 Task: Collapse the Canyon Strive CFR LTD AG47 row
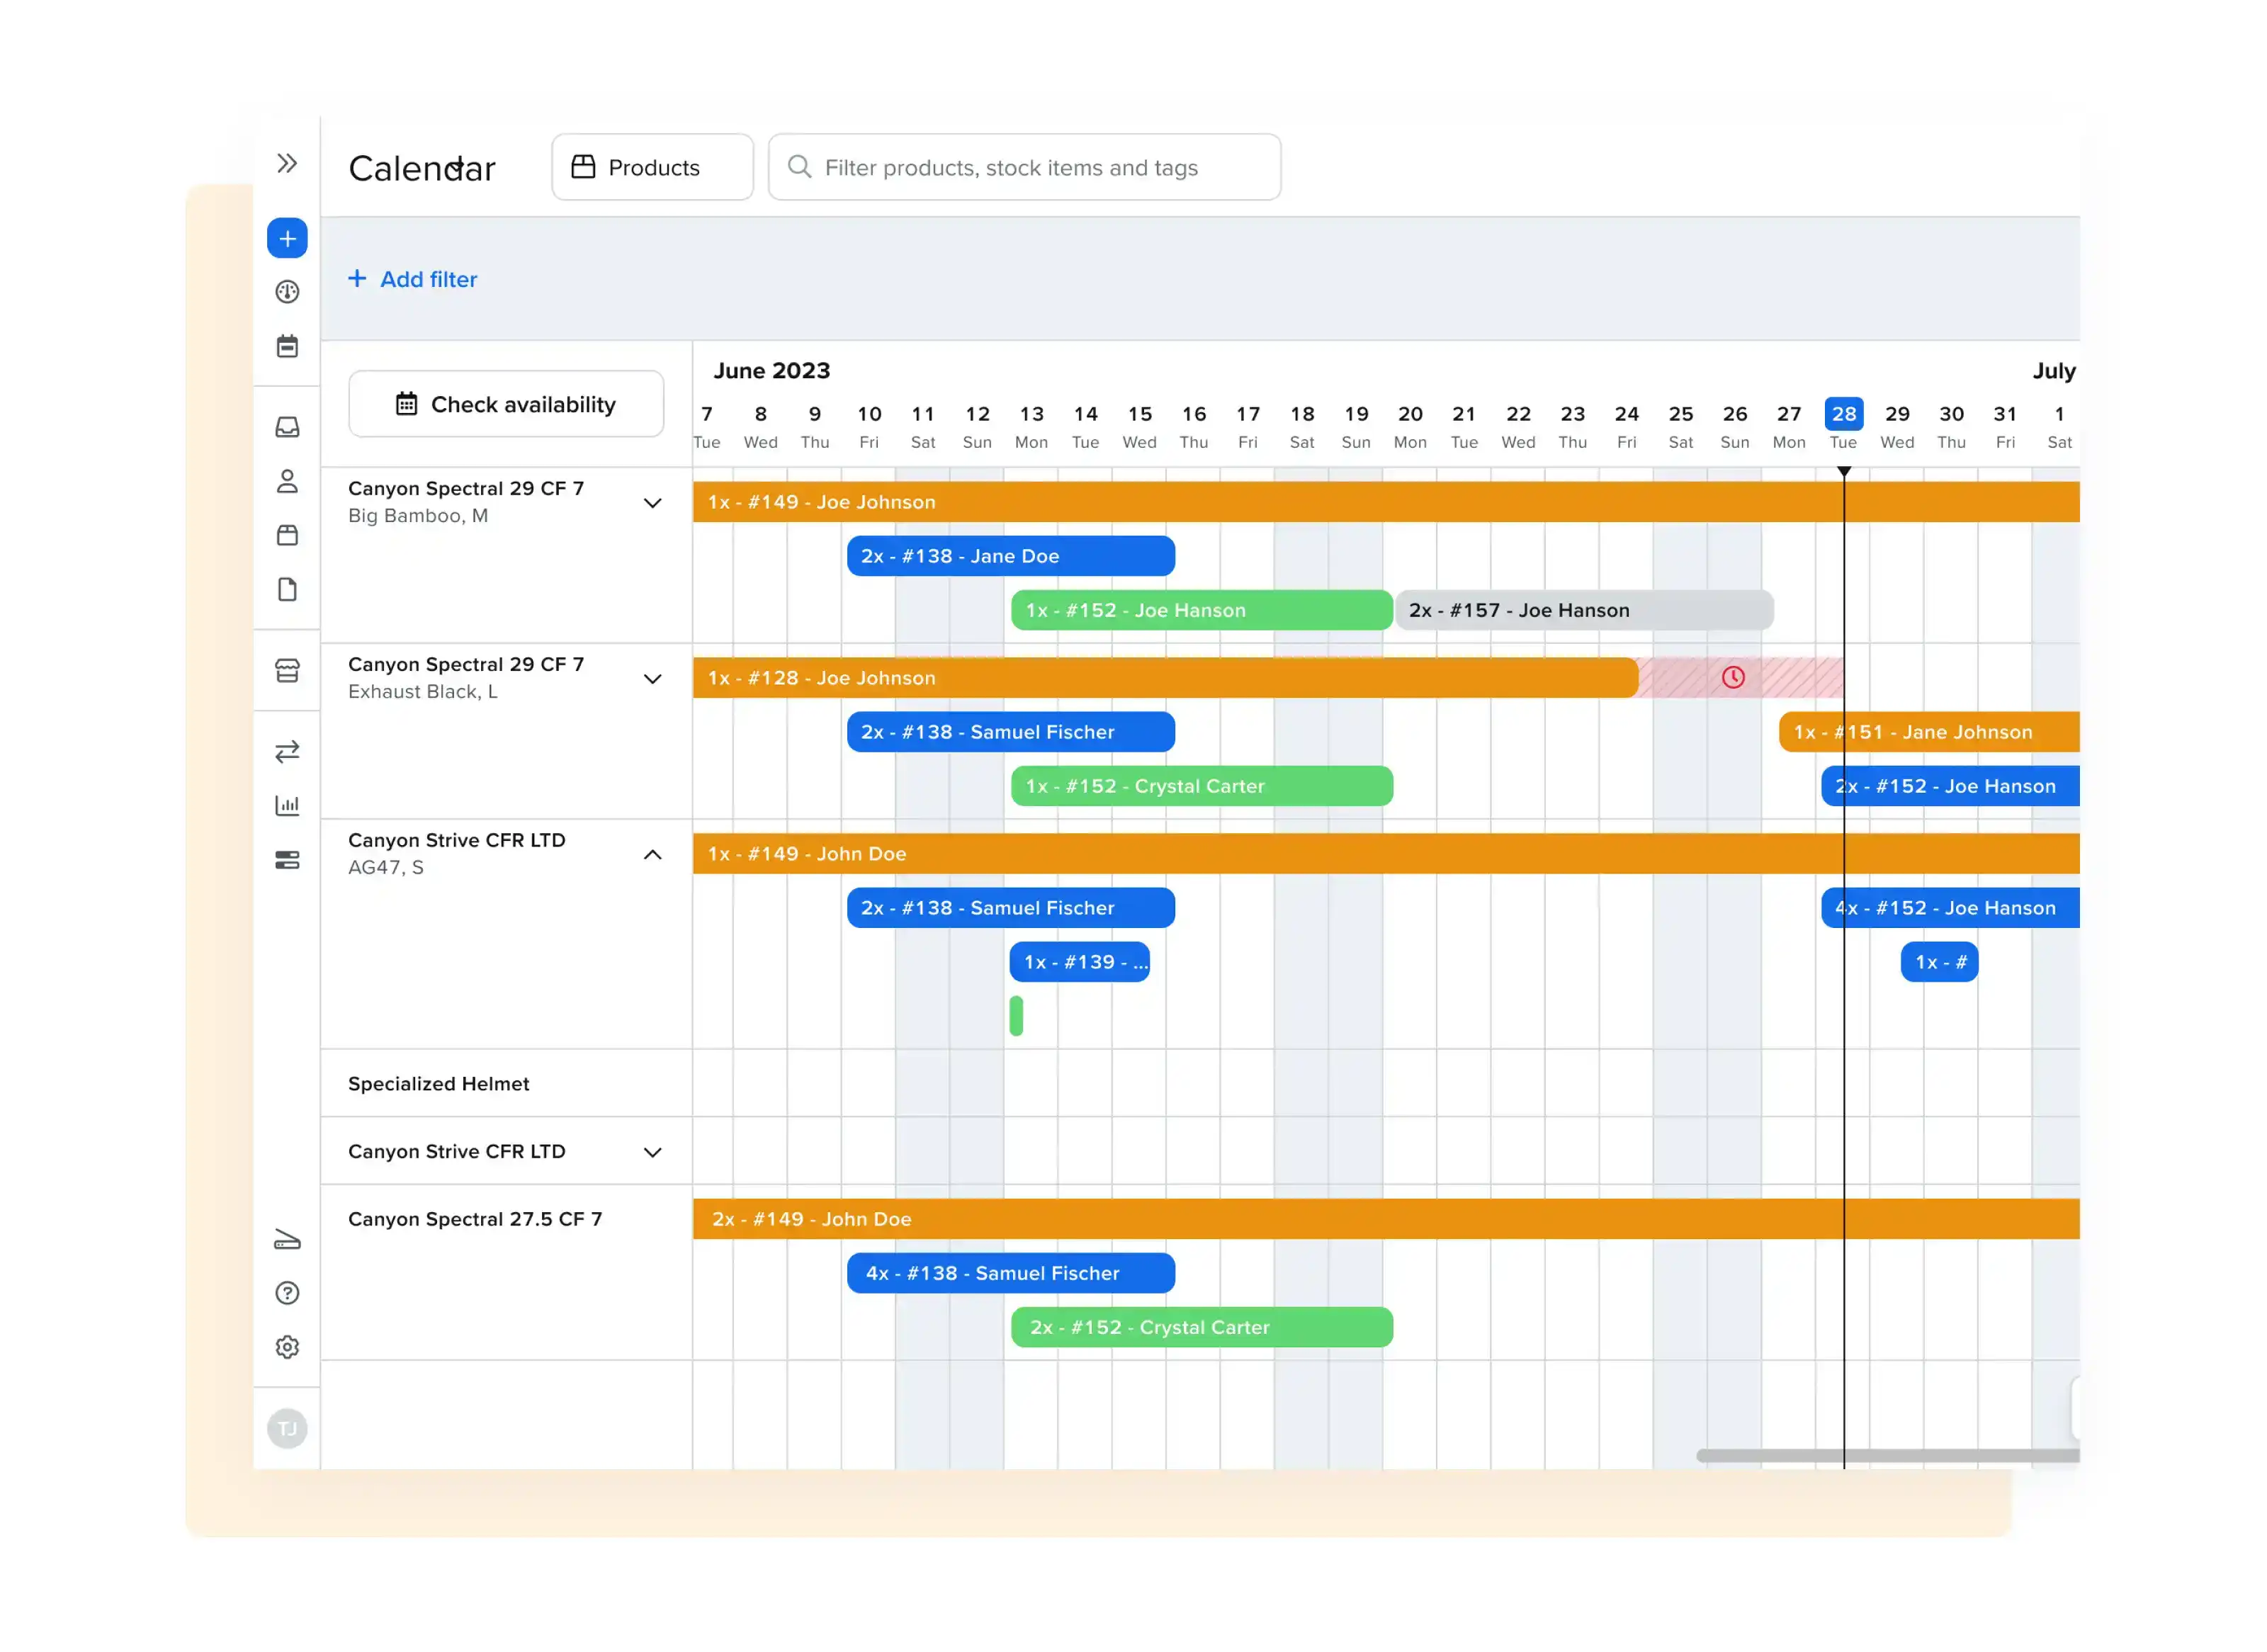[x=653, y=855]
